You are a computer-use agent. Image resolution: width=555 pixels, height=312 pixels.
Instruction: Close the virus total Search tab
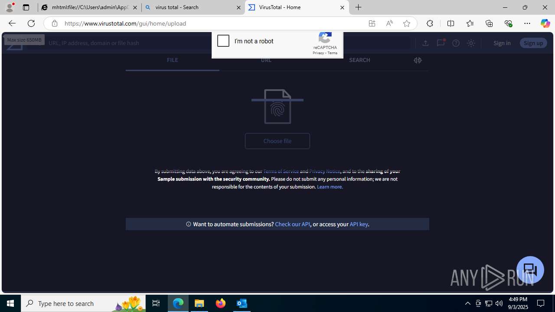(x=238, y=7)
